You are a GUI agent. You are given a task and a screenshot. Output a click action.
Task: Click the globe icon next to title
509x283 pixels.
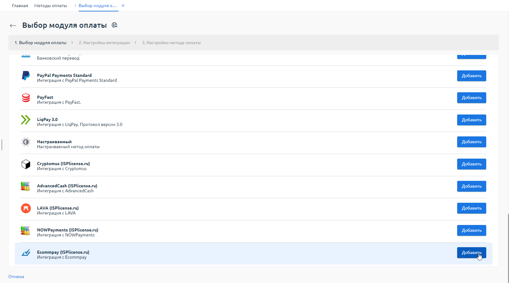114,25
